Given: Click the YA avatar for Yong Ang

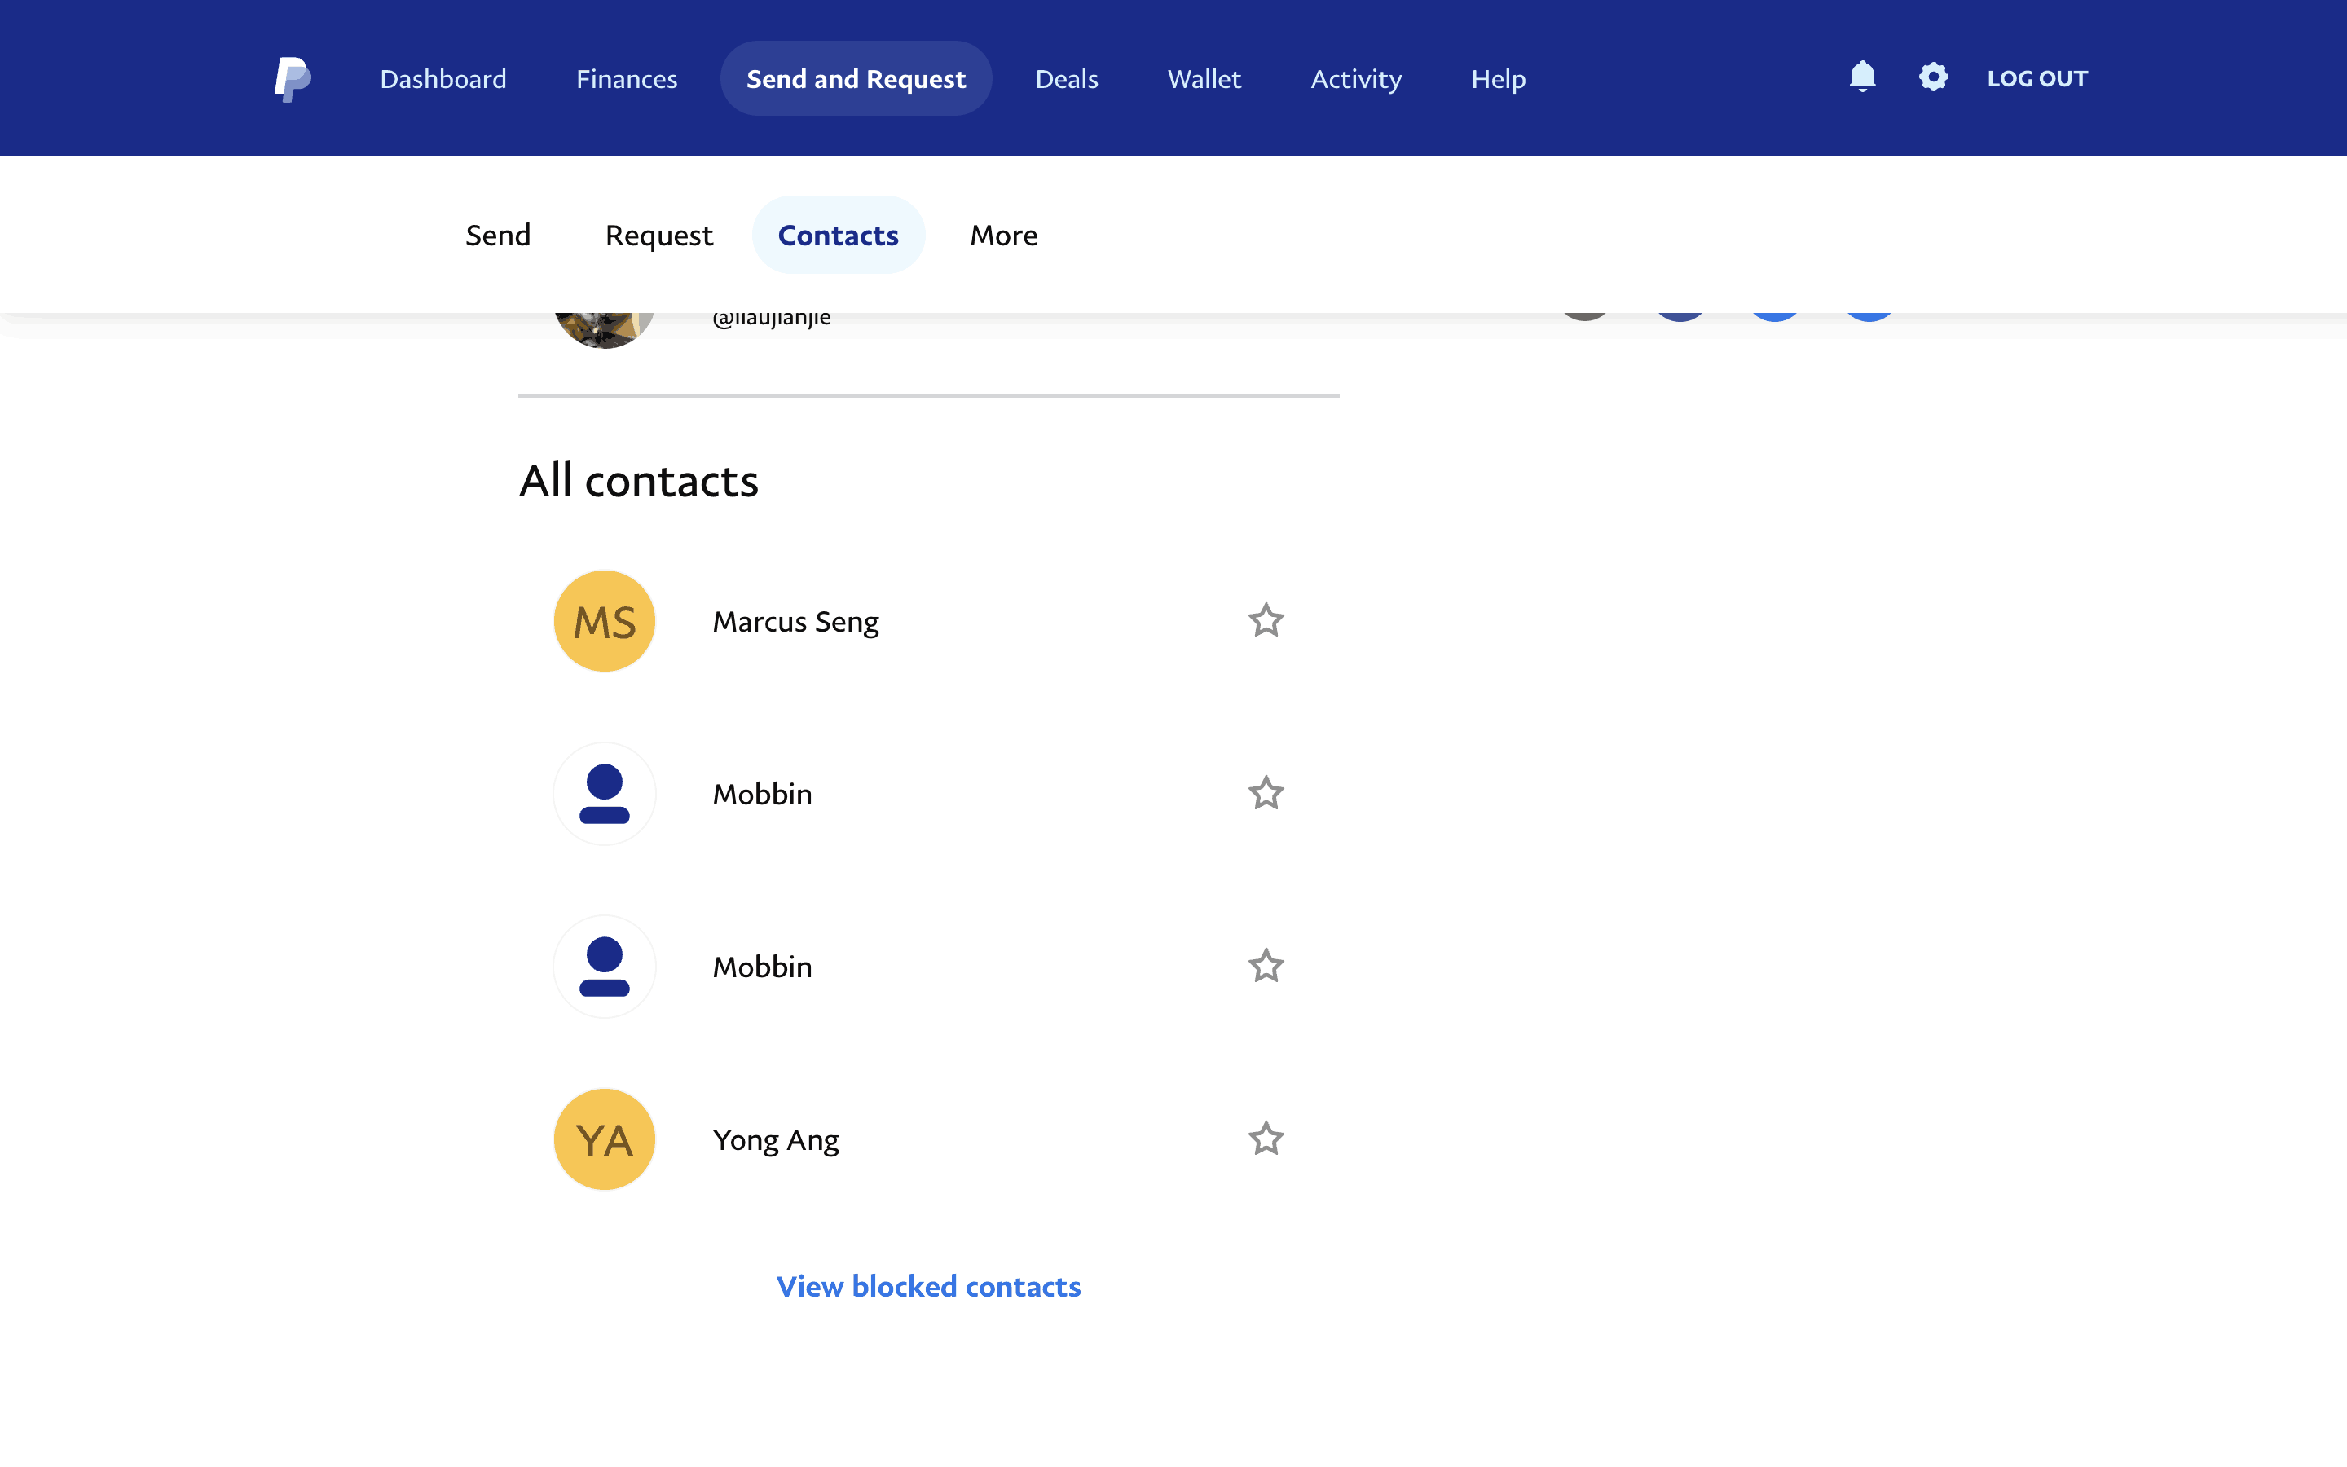Looking at the screenshot, I should (x=604, y=1139).
